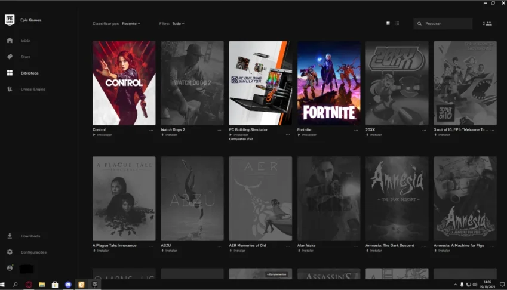Open the Windows Start menu
This screenshot has height=290, width=507.
point(2,285)
